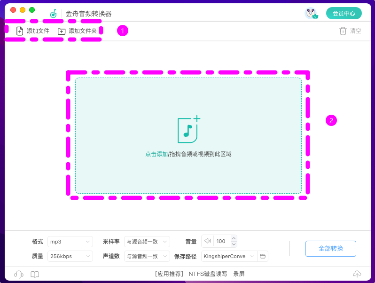
Task: Open the 采样率 dropdown
Action: (147, 242)
